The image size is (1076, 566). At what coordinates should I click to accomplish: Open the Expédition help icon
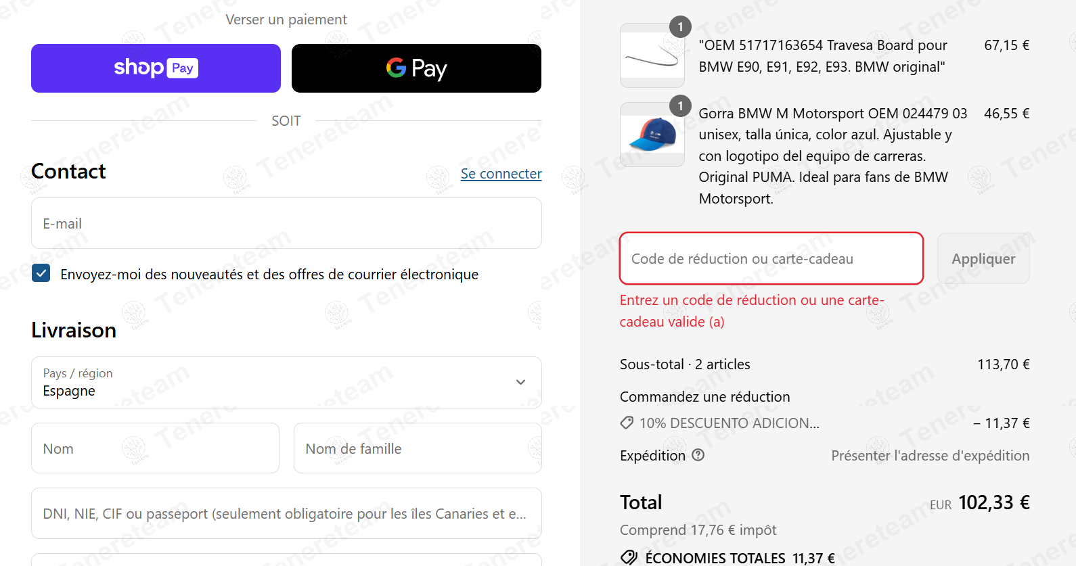point(698,455)
